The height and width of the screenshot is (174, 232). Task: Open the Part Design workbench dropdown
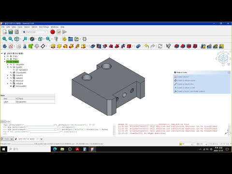35,32
